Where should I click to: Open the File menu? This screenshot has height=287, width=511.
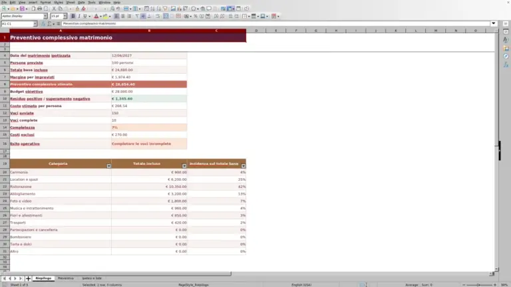coord(3,2)
